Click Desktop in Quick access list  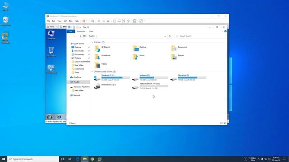pyautogui.click(x=78, y=47)
